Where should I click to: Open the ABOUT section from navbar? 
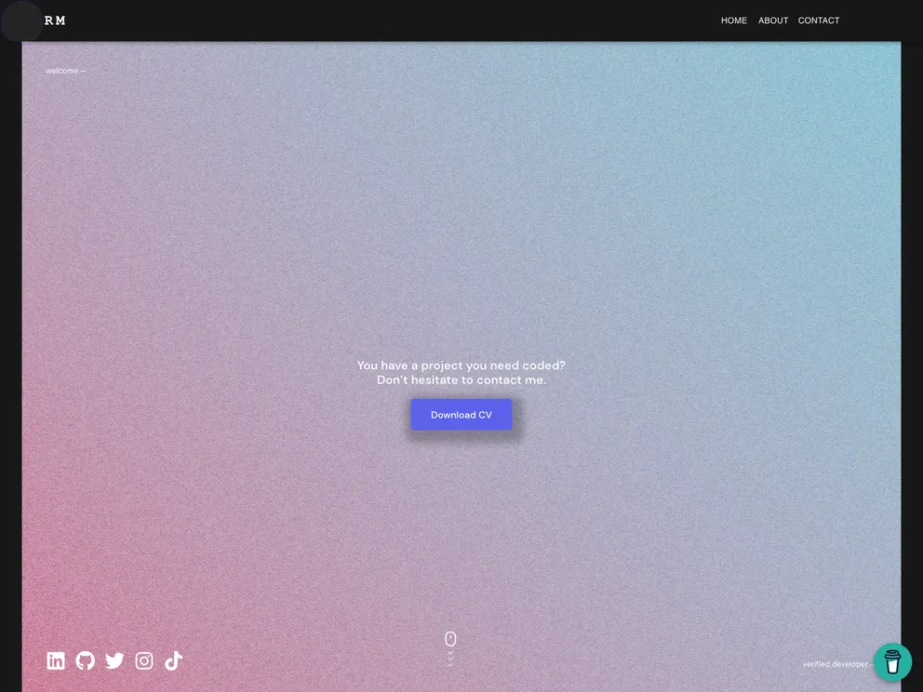(x=772, y=20)
